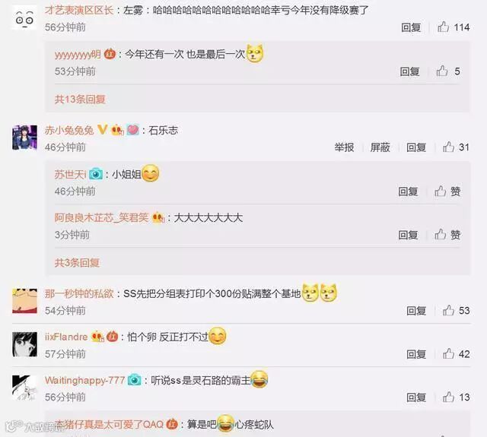Reply to iixFlandre's comment
Image resolution: width=487 pixels, height=437 pixels.
pyautogui.click(x=416, y=354)
